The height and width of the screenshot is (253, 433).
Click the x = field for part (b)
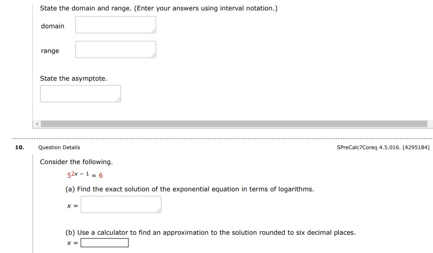(105, 242)
